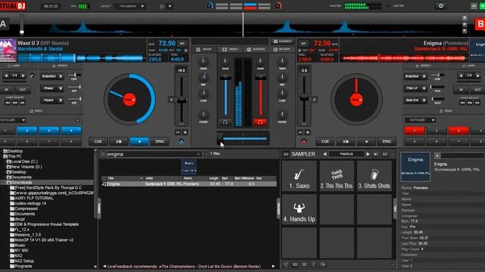The height and width of the screenshot is (272, 485).
Task: Click deck B red record indicator icon
Action: (304, 141)
